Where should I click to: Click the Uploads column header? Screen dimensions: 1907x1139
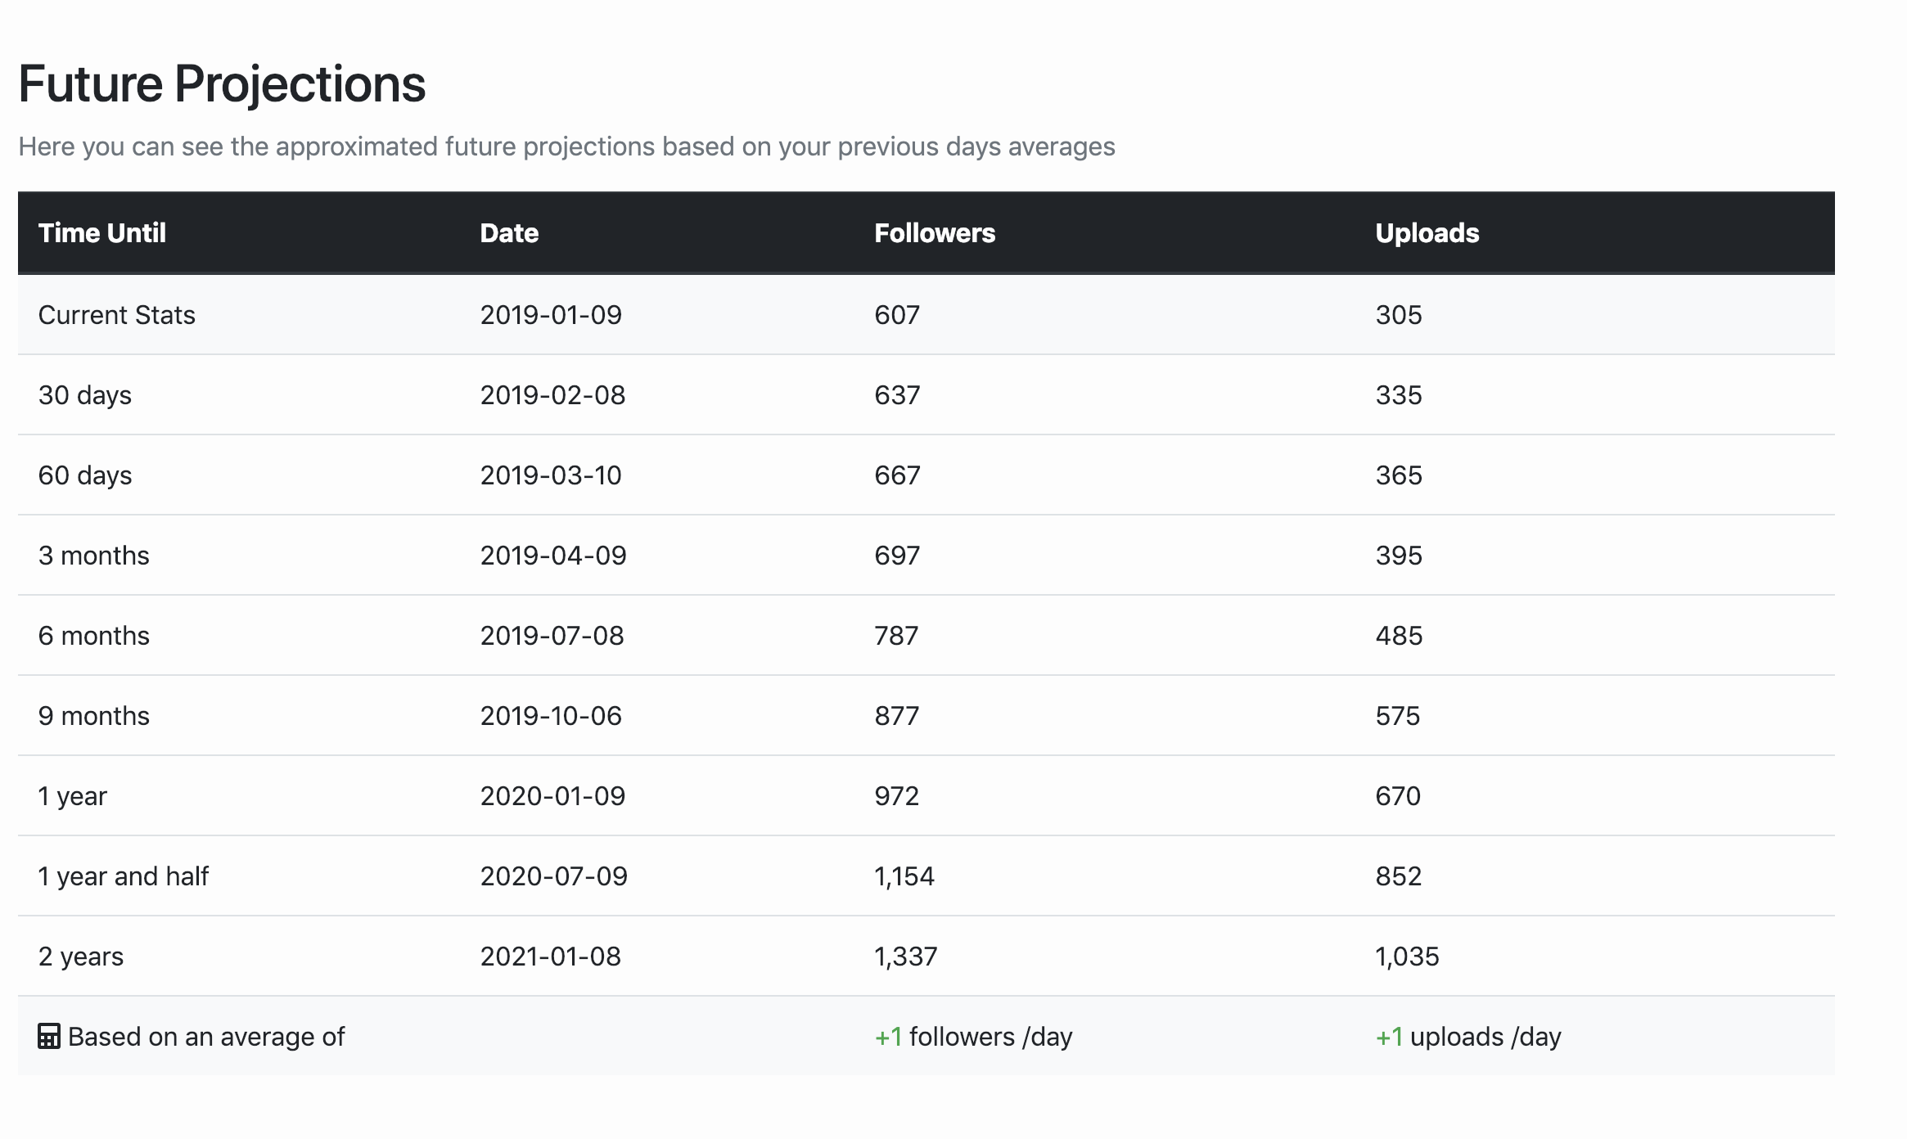1427,233
